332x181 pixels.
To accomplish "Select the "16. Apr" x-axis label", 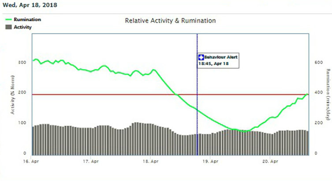I will [x=31, y=161].
